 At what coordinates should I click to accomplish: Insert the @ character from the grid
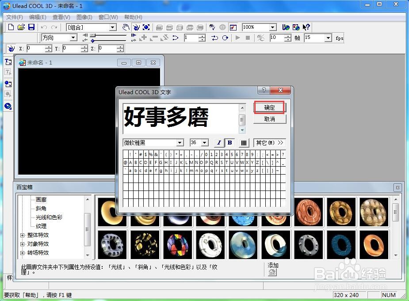(125, 163)
